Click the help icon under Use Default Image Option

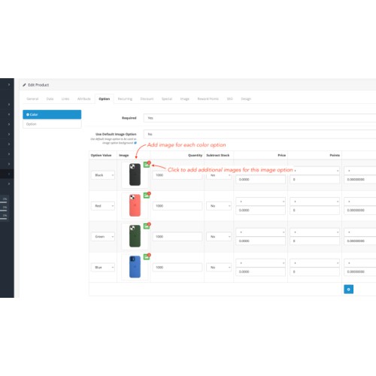click(x=135, y=143)
